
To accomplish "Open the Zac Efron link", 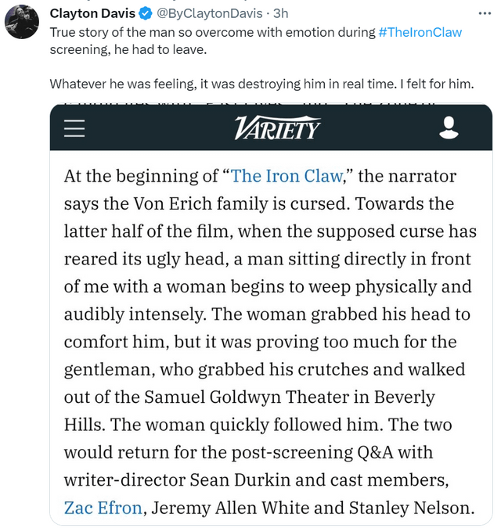I will (x=103, y=508).
